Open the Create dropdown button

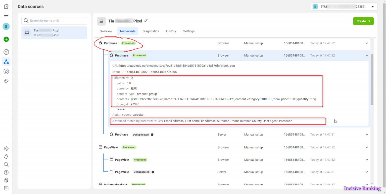point(363,21)
